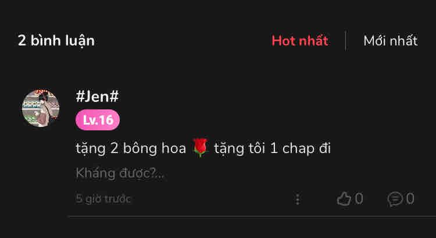Expand the truncated "Kháng được?..." text
The image size is (436, 238).
(x=120, y=173)
